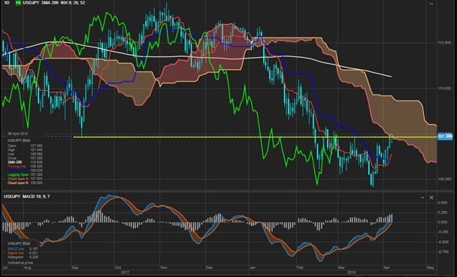Click the Histogram legend row
This screenshot has height=277, width=457.
23,257
